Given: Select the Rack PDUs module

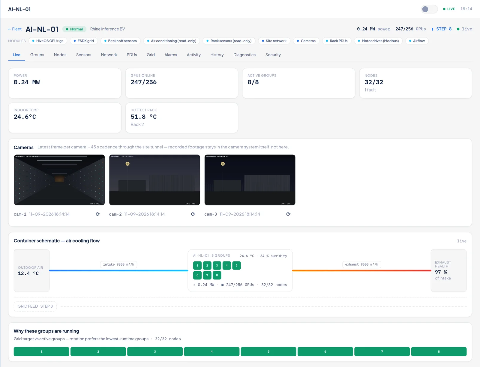Looking at the screenshot, I should [337, 41].
